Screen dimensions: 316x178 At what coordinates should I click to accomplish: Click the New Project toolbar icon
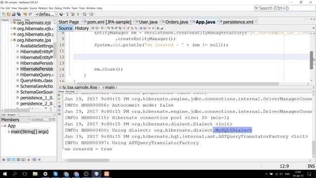pos(8,14)
